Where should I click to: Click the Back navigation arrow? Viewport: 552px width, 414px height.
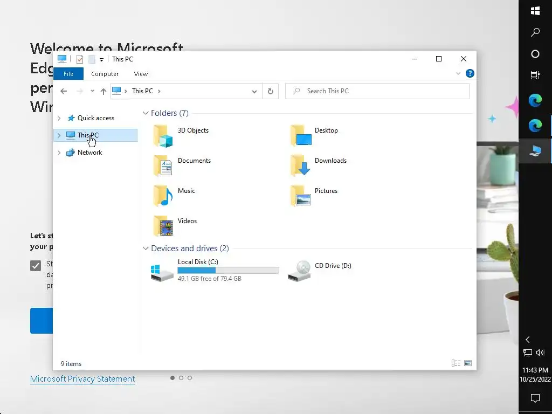pos(64,91)
